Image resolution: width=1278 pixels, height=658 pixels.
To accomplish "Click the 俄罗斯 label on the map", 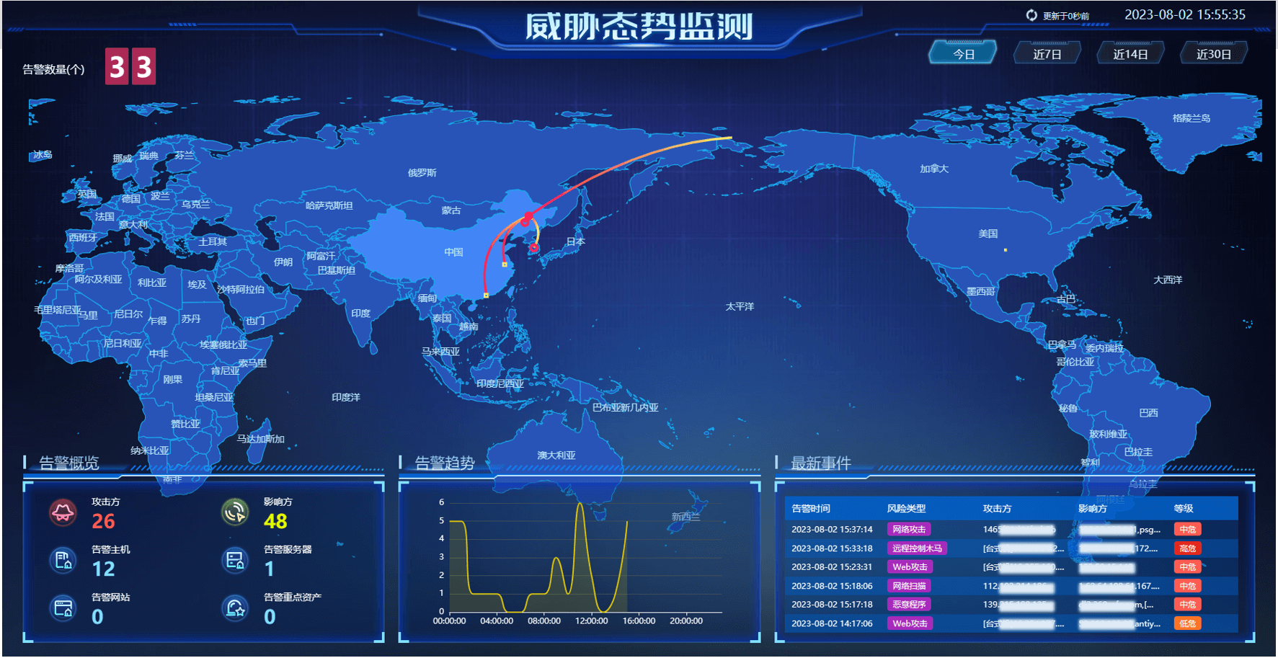I will [422, 173].
